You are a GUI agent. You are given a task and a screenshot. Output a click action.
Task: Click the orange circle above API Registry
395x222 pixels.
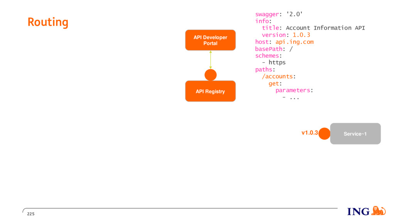(211, 75)
